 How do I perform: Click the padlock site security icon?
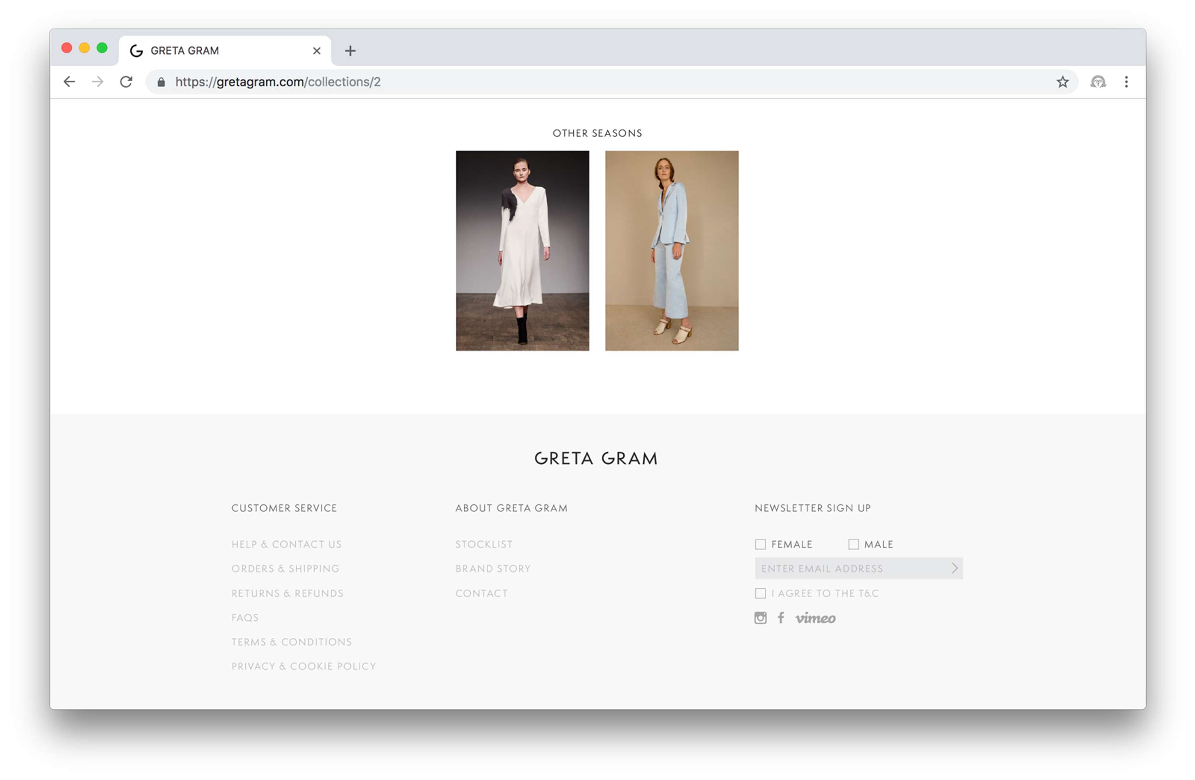[x=161, y=82]
